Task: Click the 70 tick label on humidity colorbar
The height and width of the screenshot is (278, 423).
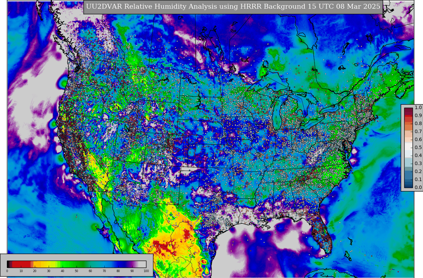Action: [x=104, y=271]
